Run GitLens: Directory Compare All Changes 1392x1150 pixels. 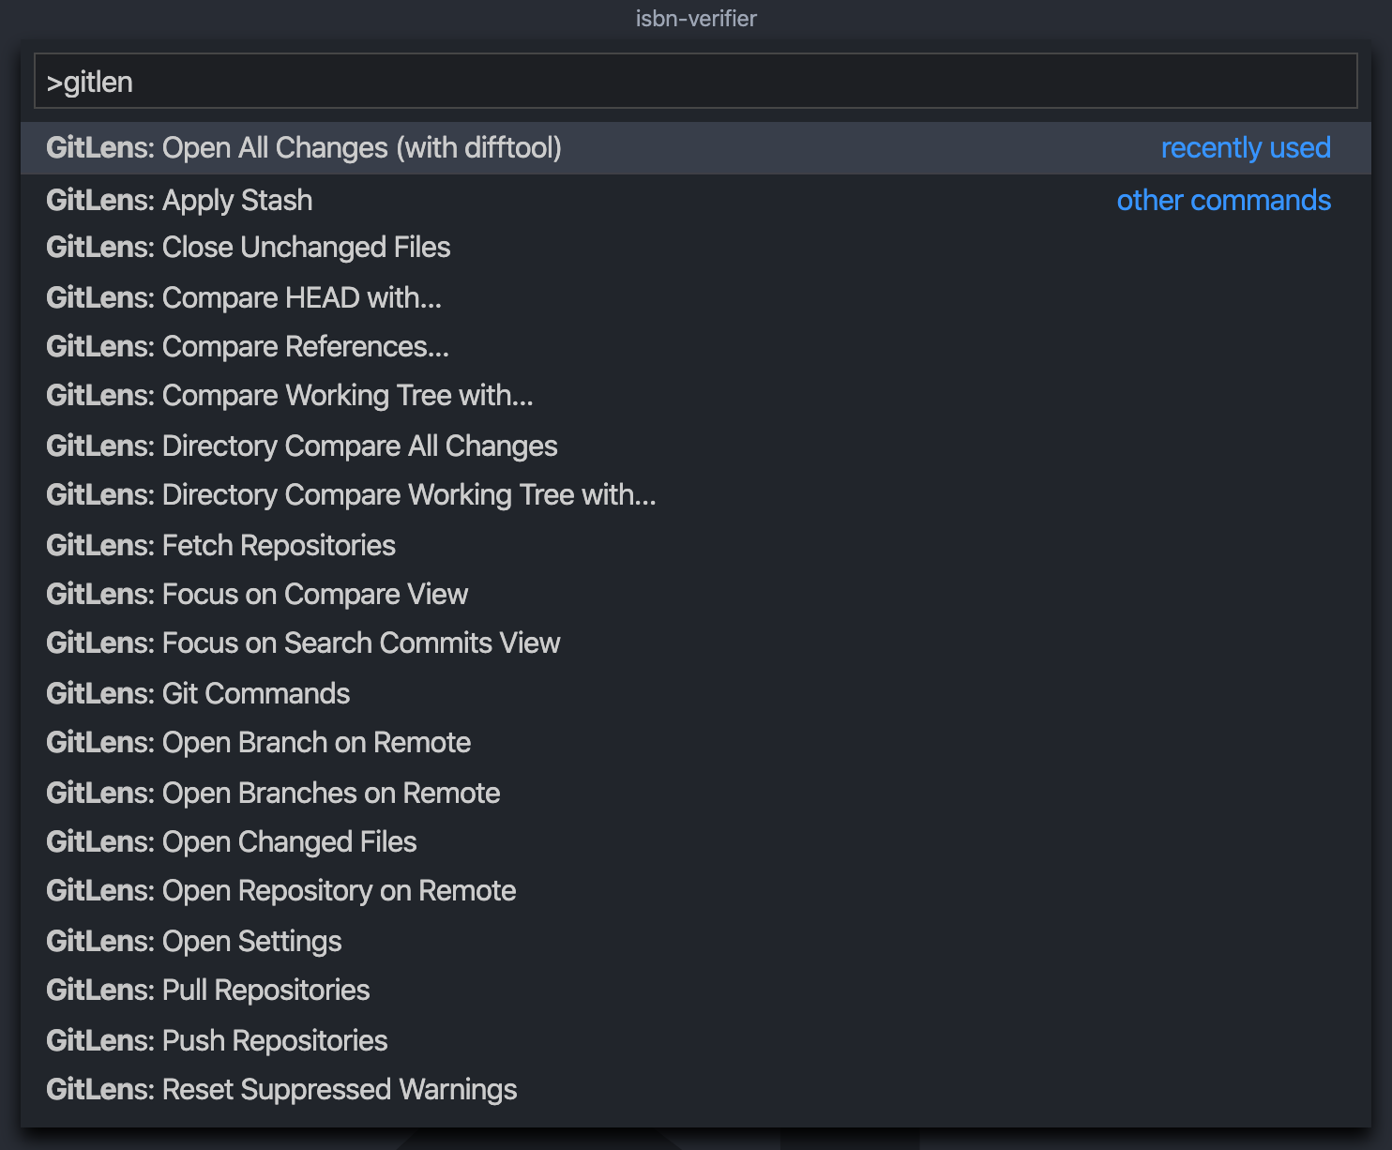301,446
